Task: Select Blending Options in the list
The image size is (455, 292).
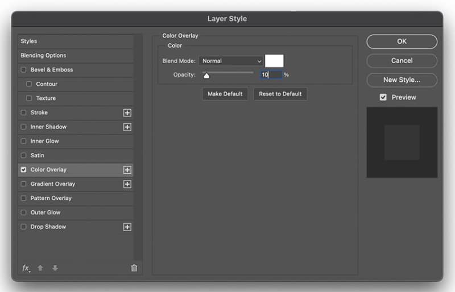Action: click(x=76, y=55)
